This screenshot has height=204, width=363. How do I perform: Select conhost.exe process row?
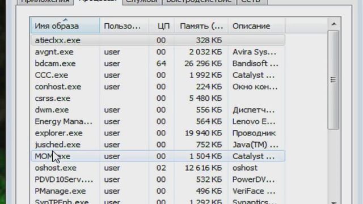click(x=158, y=87)
